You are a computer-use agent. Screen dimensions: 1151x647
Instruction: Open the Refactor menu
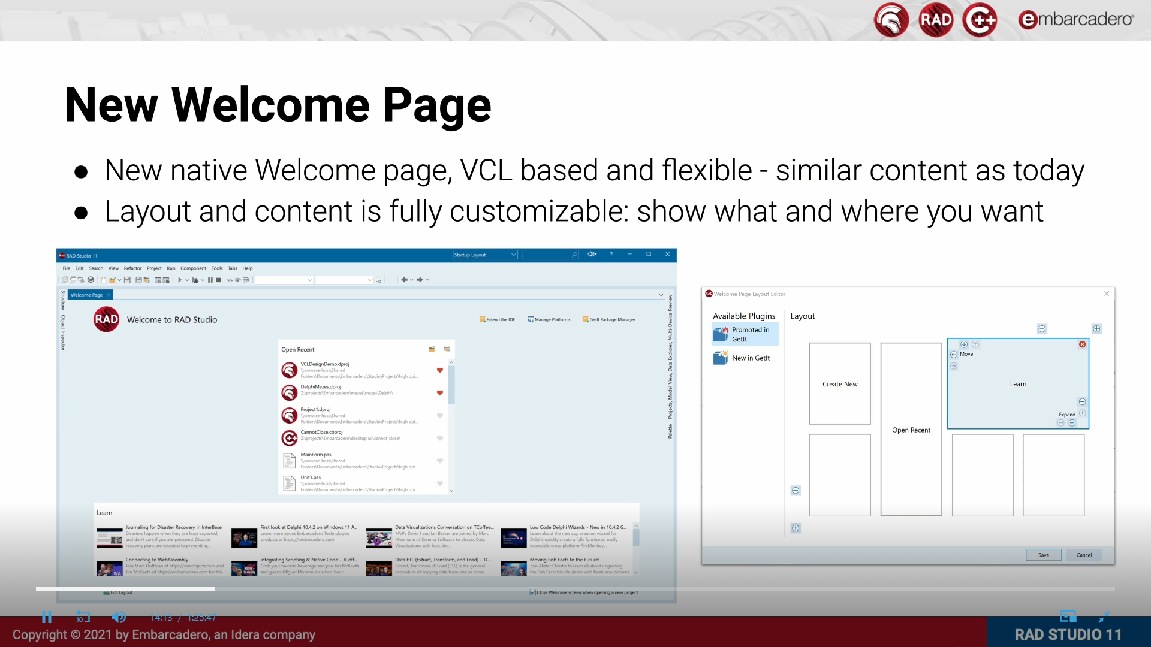coord(132,268)
